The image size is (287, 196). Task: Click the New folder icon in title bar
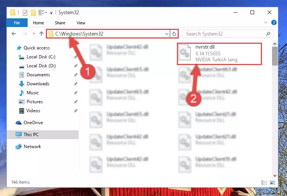[x=33, y=12]
